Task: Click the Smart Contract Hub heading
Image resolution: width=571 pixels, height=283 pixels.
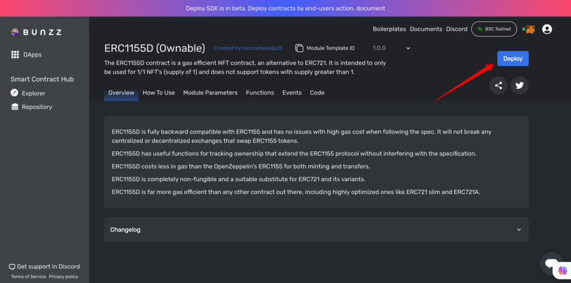Action: [x=42, y=79]
